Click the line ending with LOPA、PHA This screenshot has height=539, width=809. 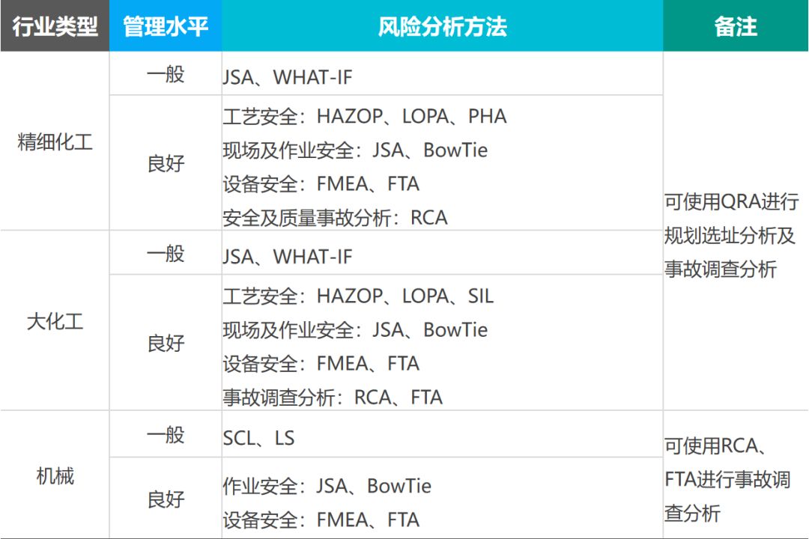coord(365,117)
